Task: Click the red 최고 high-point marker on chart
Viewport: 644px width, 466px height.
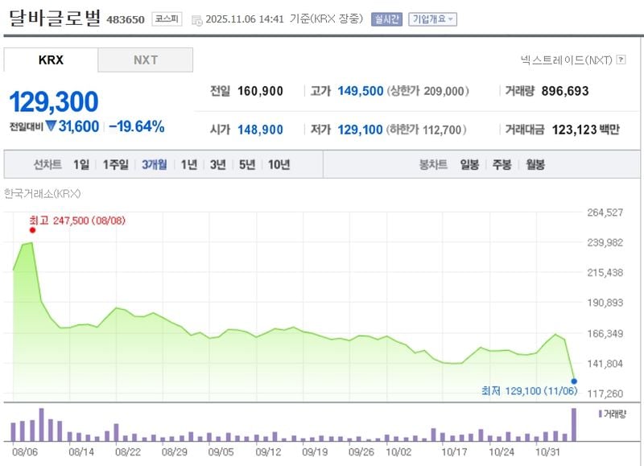Action: point(33,230)
